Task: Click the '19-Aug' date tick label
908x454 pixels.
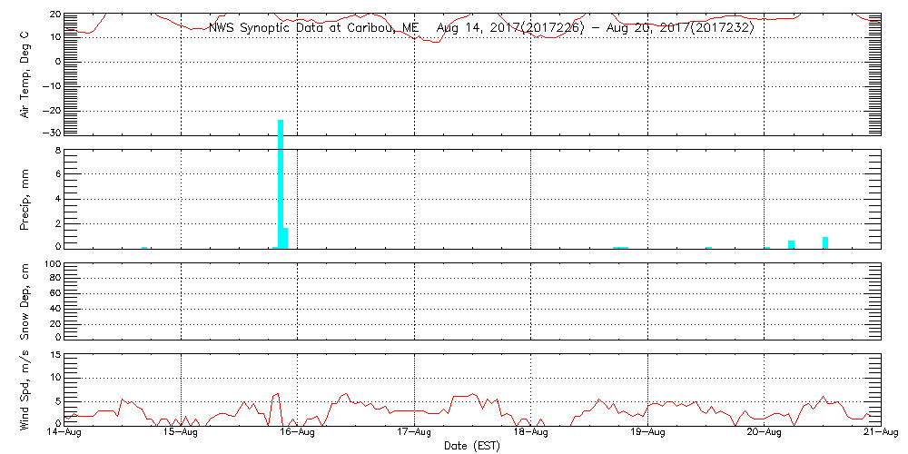Action: (646, 433)
